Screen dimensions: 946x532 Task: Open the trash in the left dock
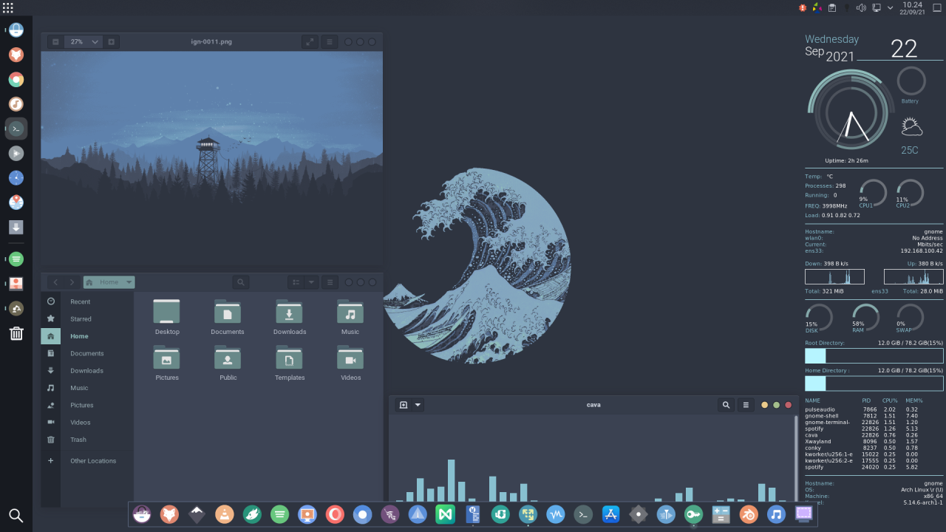tap(16, 332)
